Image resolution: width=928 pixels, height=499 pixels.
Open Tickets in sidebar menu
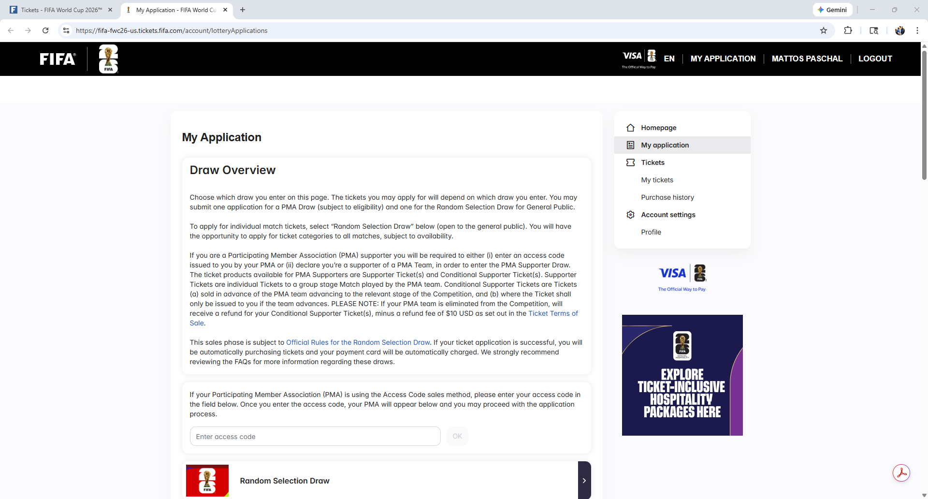point(682,162)
